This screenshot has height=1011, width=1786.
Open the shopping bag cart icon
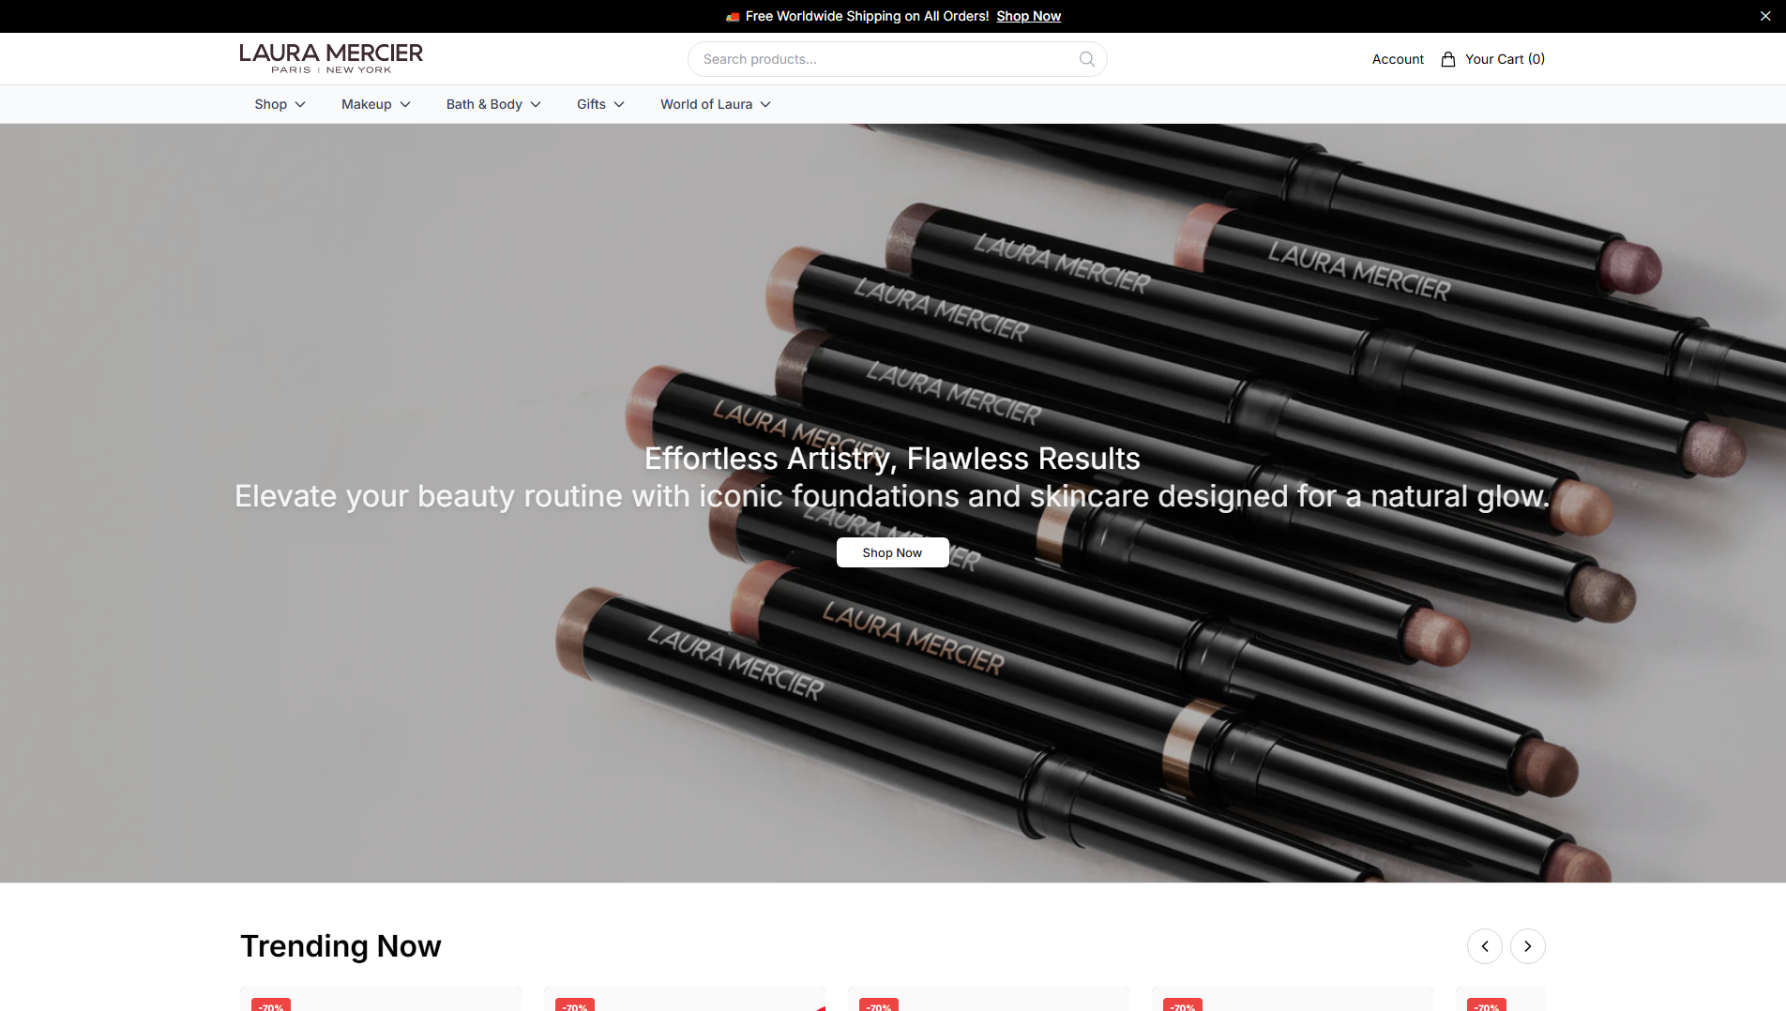click(1448, 59)
